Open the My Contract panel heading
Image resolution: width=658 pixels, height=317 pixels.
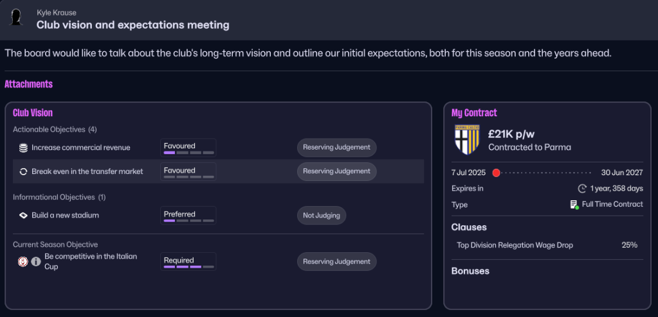(x=474, y=113)
